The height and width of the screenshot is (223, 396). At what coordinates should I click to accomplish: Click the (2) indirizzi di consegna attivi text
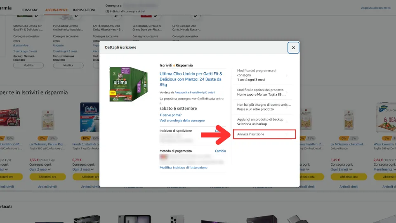[125, 12]
